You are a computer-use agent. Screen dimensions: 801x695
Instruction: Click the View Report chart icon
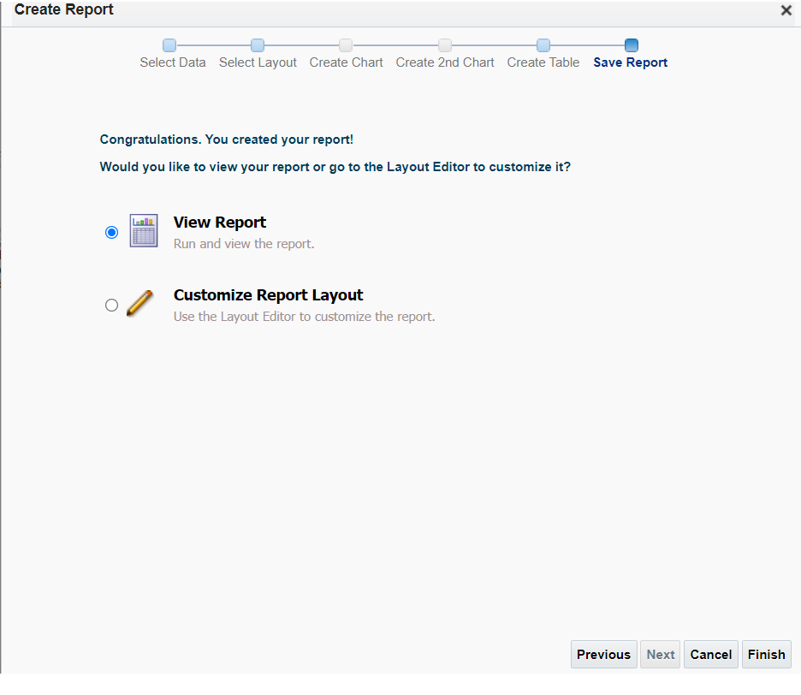click(x=143, y=230)
